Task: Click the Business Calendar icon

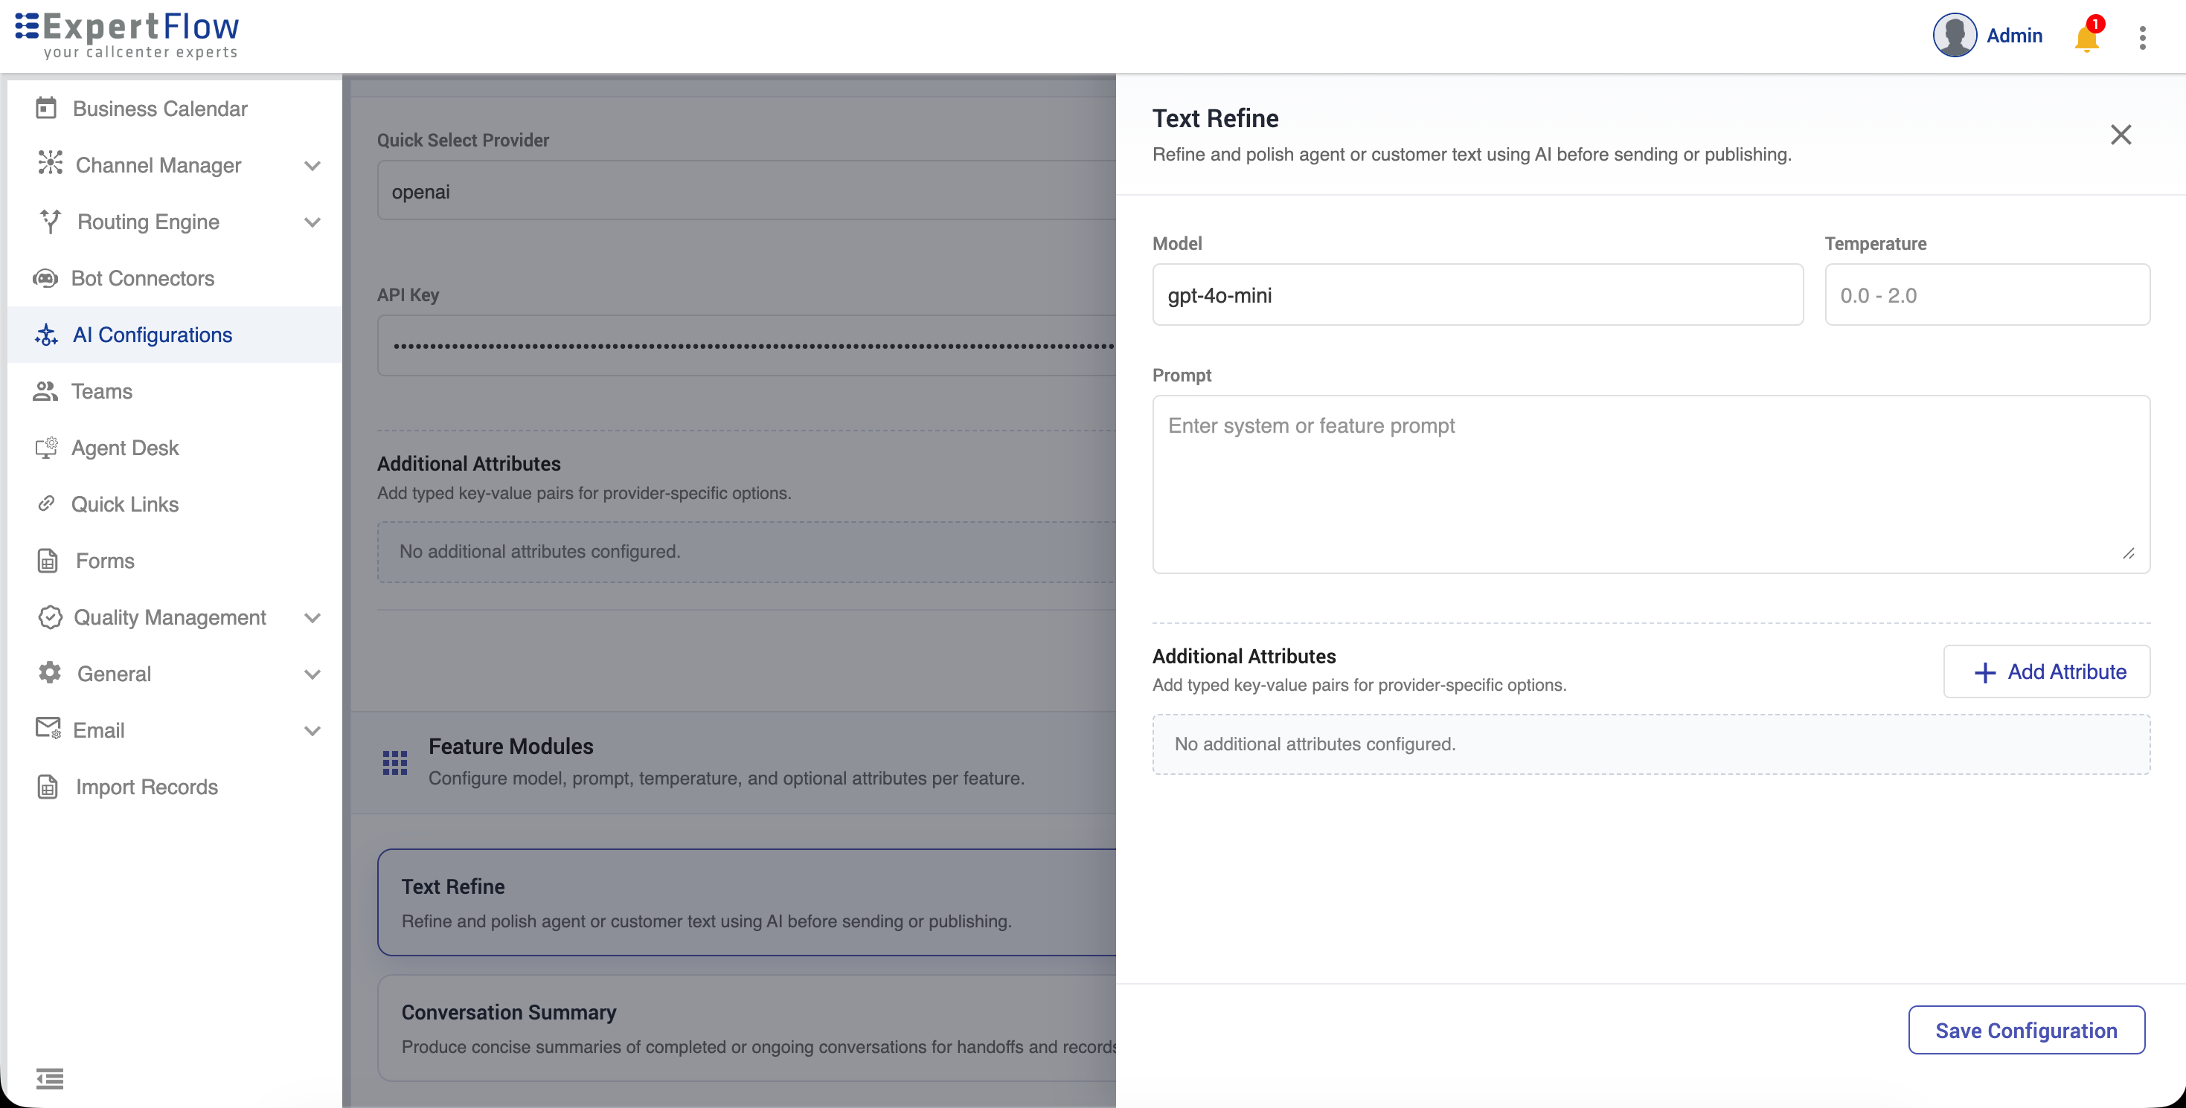Action: point(46,108)
